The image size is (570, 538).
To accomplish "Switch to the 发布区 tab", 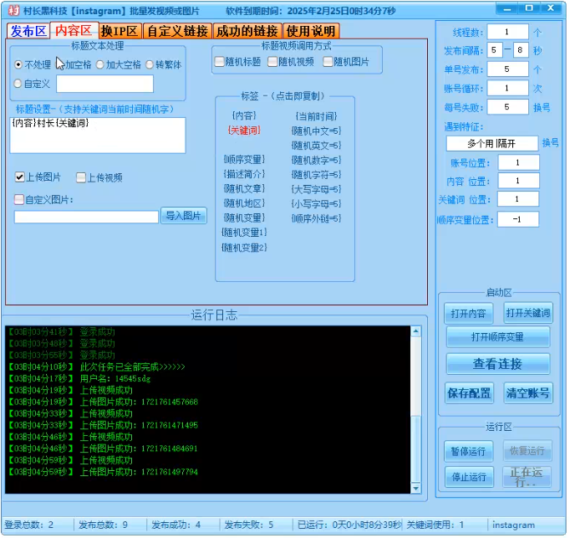I will 28,31.
